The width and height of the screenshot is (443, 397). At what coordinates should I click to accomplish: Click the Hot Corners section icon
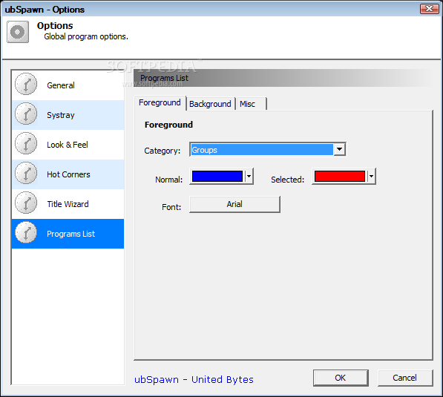[x=26, y=173]
